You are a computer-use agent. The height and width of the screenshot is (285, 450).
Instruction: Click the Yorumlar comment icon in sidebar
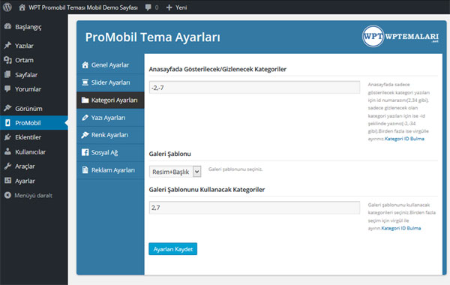coord(7,88)
